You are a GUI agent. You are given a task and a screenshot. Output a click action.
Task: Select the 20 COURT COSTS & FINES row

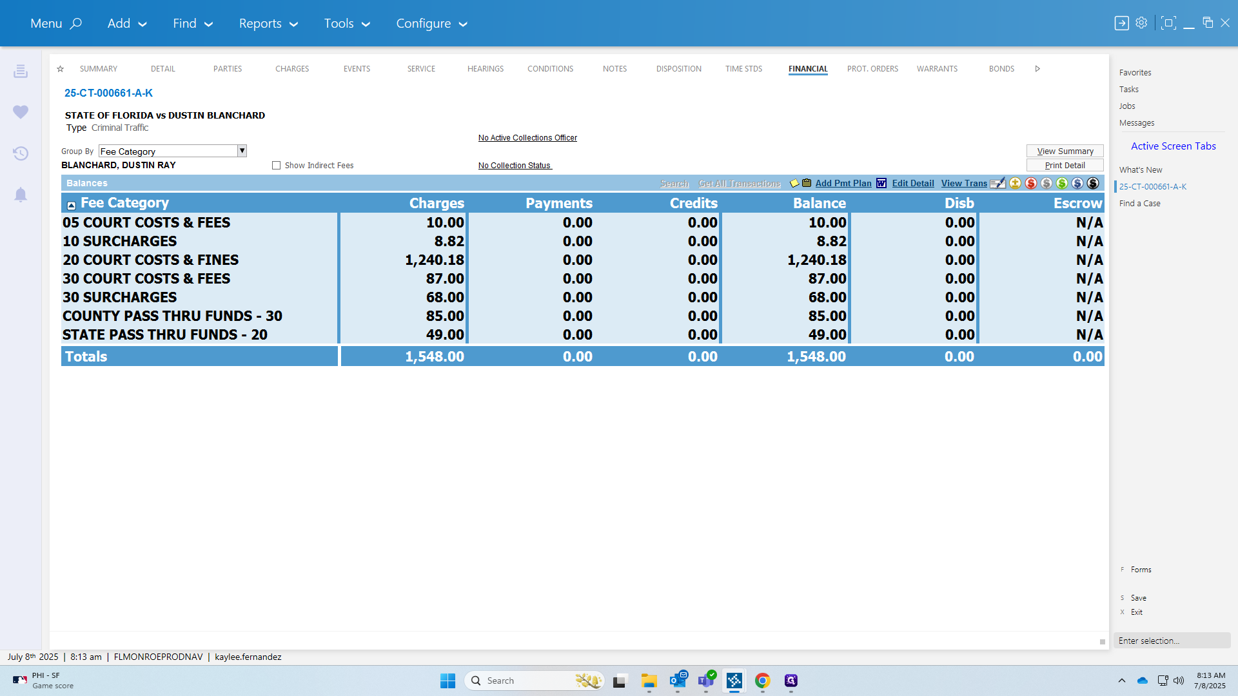pos(582,260)
